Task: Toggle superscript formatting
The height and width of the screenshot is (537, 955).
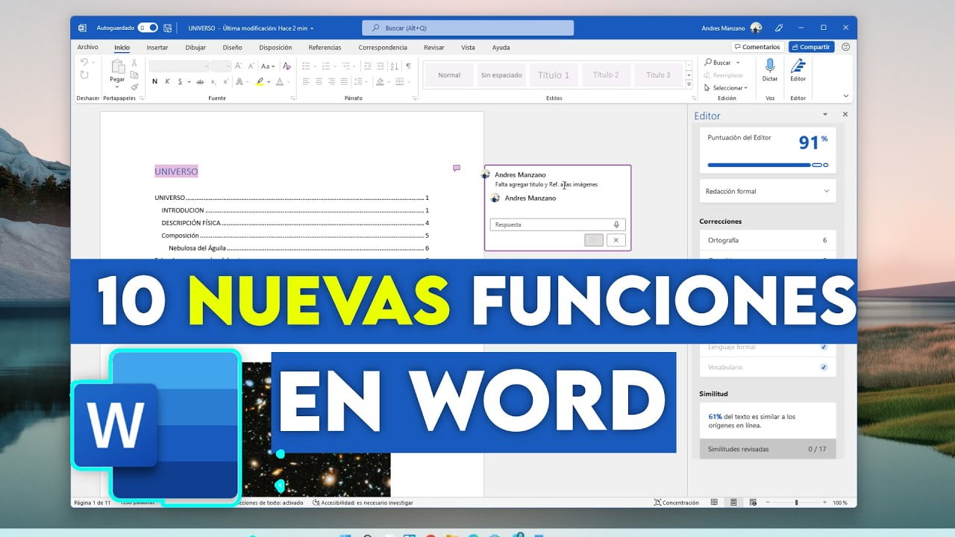Action: pyautogui.click(x=227, y=82)
